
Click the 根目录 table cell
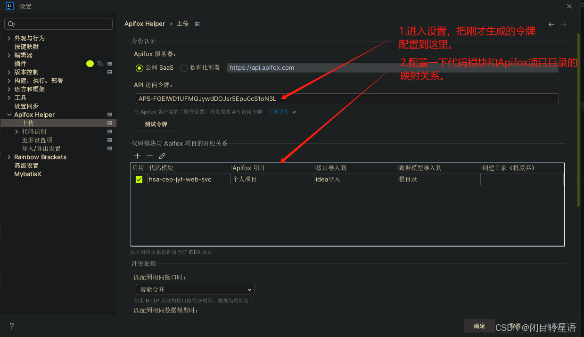pos(439,180)
